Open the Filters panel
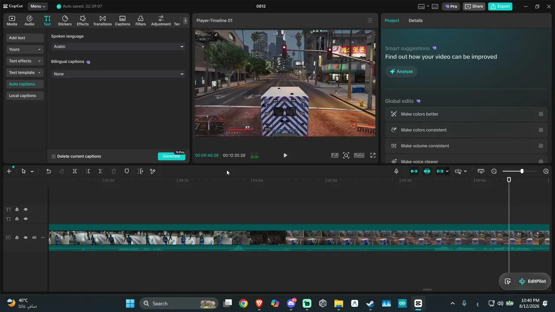Image resolution: width=555 pixels, height=312 pixels. [x=140, y=20]
